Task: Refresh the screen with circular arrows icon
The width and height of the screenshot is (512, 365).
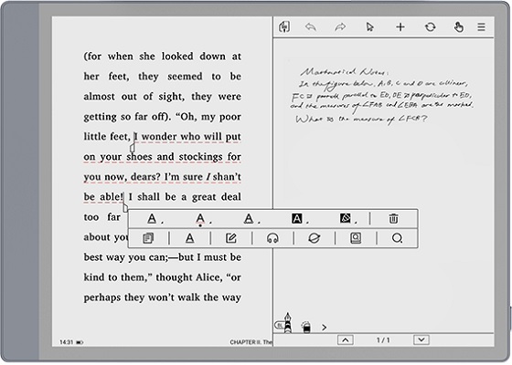Action: [x=430, y=27]
